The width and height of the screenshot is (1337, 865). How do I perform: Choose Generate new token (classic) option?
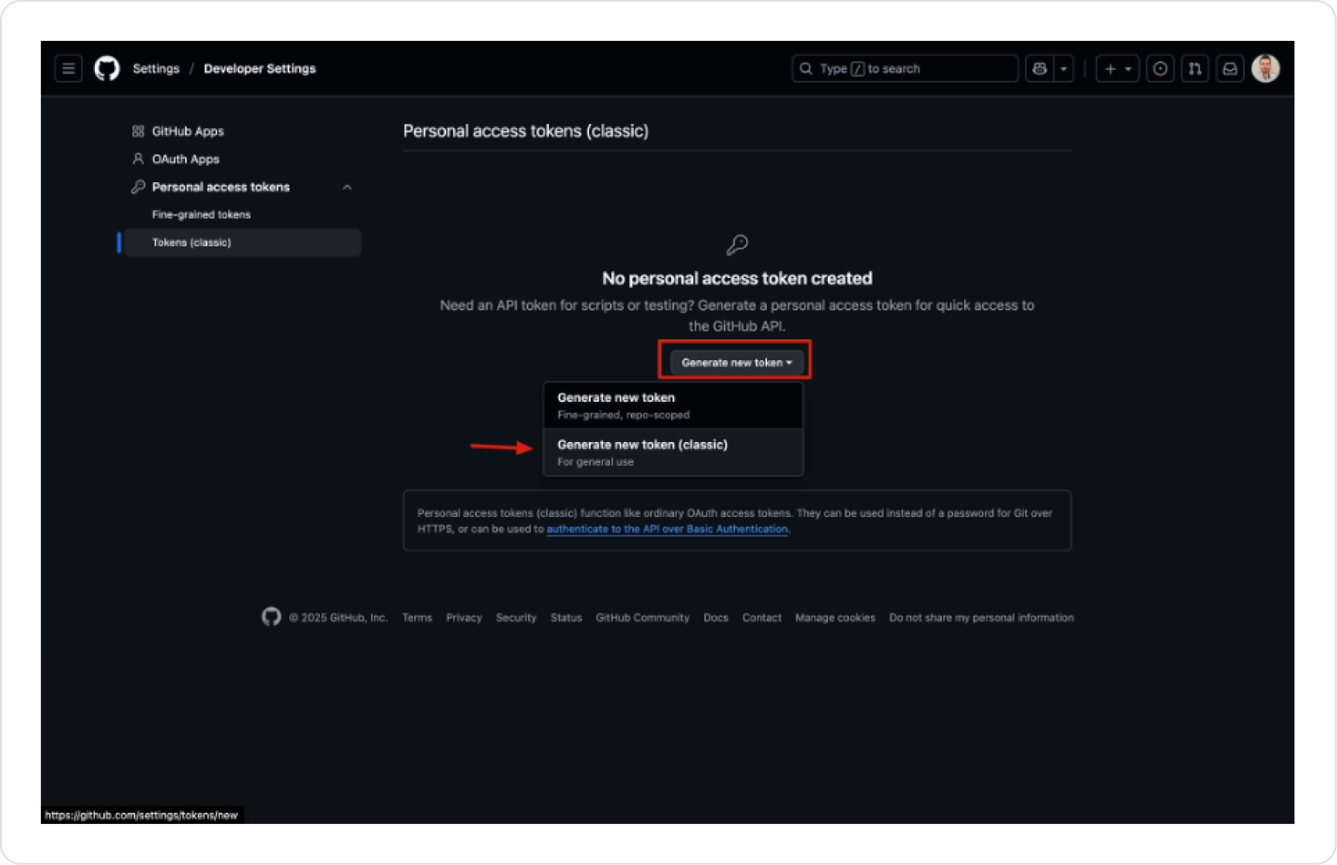click(x=673, y=453)
